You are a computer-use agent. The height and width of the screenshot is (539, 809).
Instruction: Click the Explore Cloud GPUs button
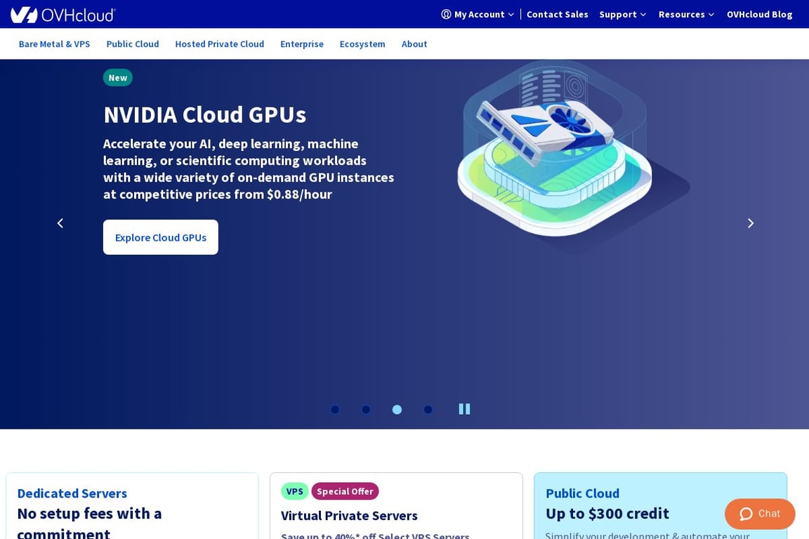click(x=160, y=237)
